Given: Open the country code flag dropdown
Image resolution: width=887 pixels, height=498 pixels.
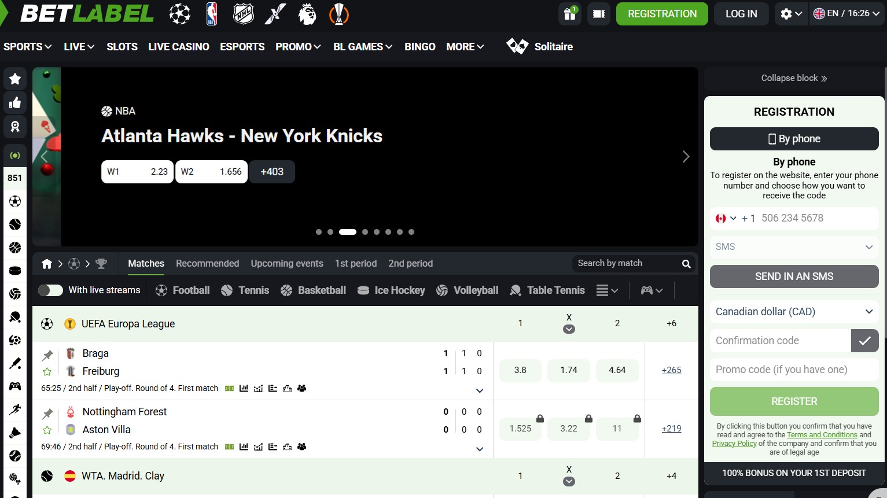Looking at the screenshot, I should tap(726, 219).
